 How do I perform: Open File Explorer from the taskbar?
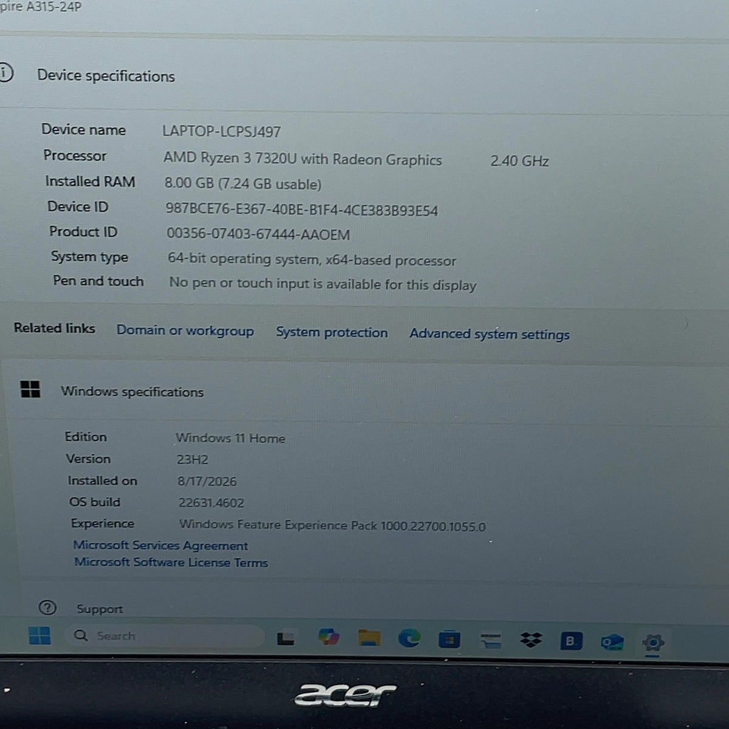[x=369, y=637]
